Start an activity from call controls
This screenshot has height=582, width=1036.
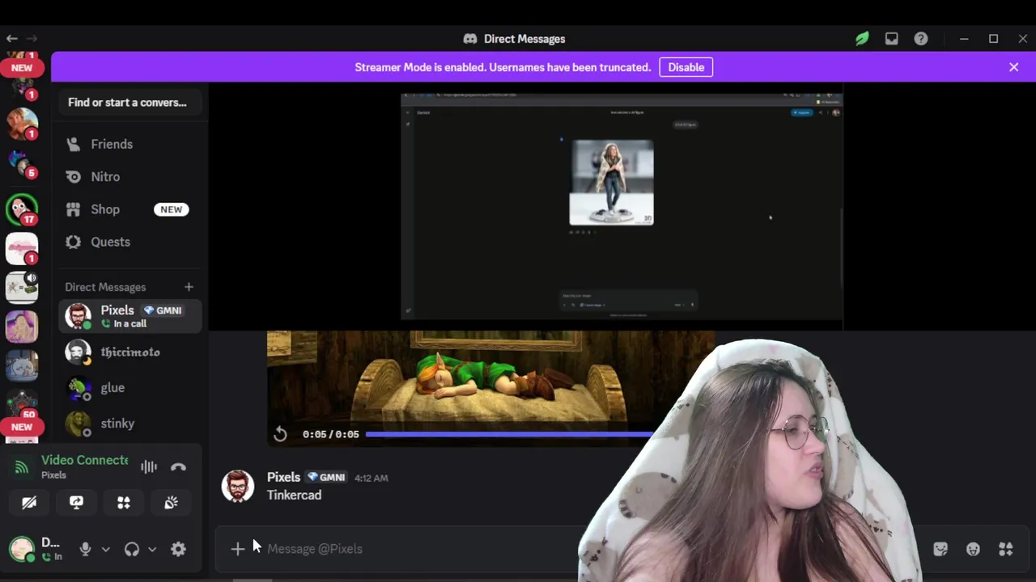pyautogui.click(x=124, y=503)
